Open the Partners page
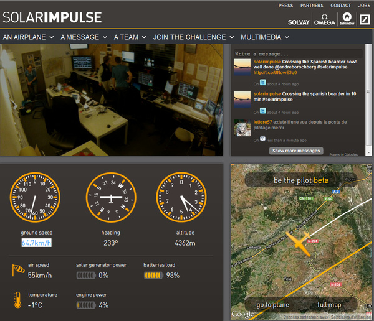The width and height of the screenshot is (374, 321). (312, 6)
